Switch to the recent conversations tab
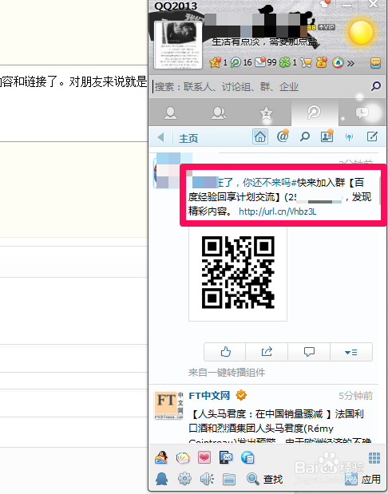 362,113
